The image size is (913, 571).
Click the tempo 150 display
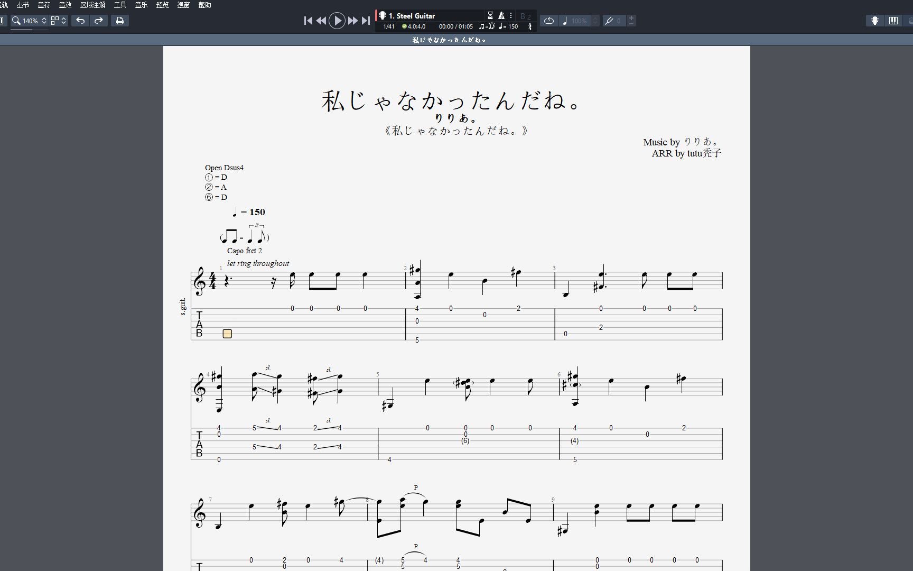tap(509, 26)
